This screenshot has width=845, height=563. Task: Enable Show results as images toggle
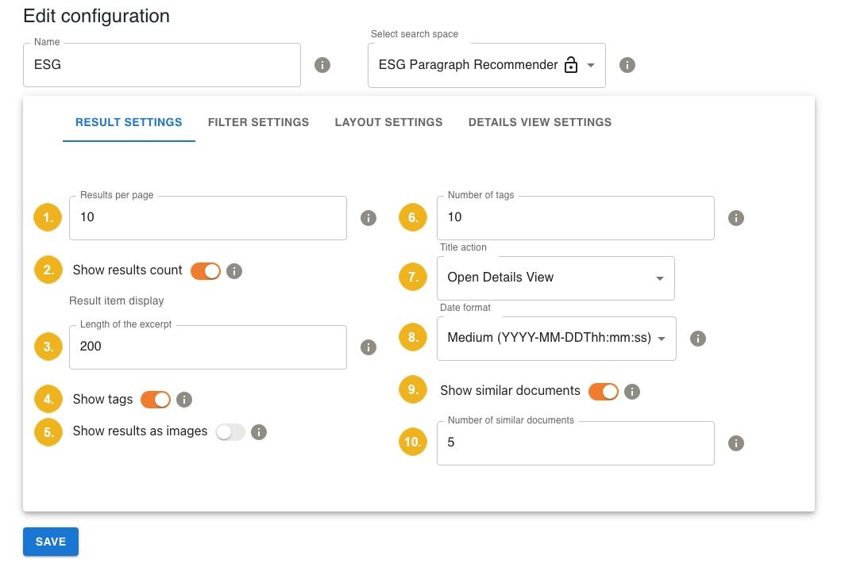coord(230,432)
